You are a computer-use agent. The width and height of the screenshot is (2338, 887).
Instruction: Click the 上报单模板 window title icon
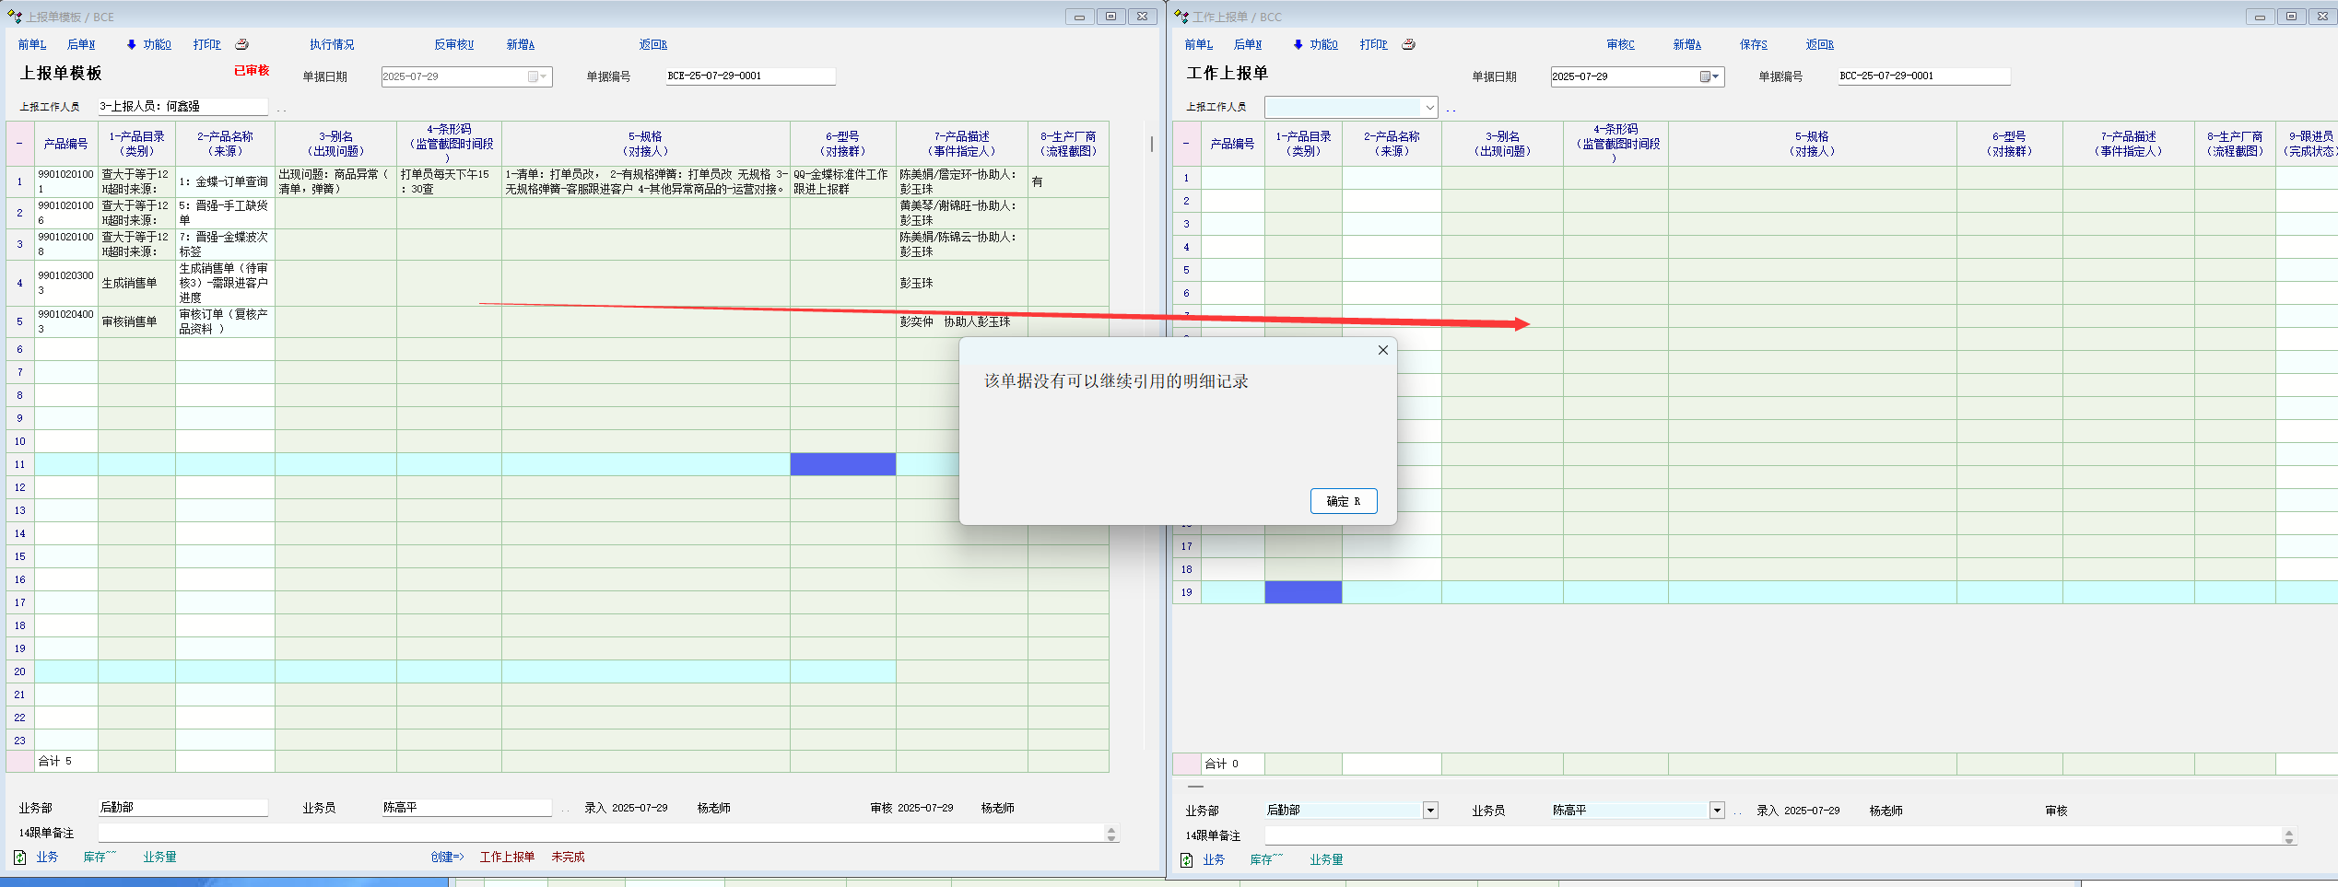14,17
